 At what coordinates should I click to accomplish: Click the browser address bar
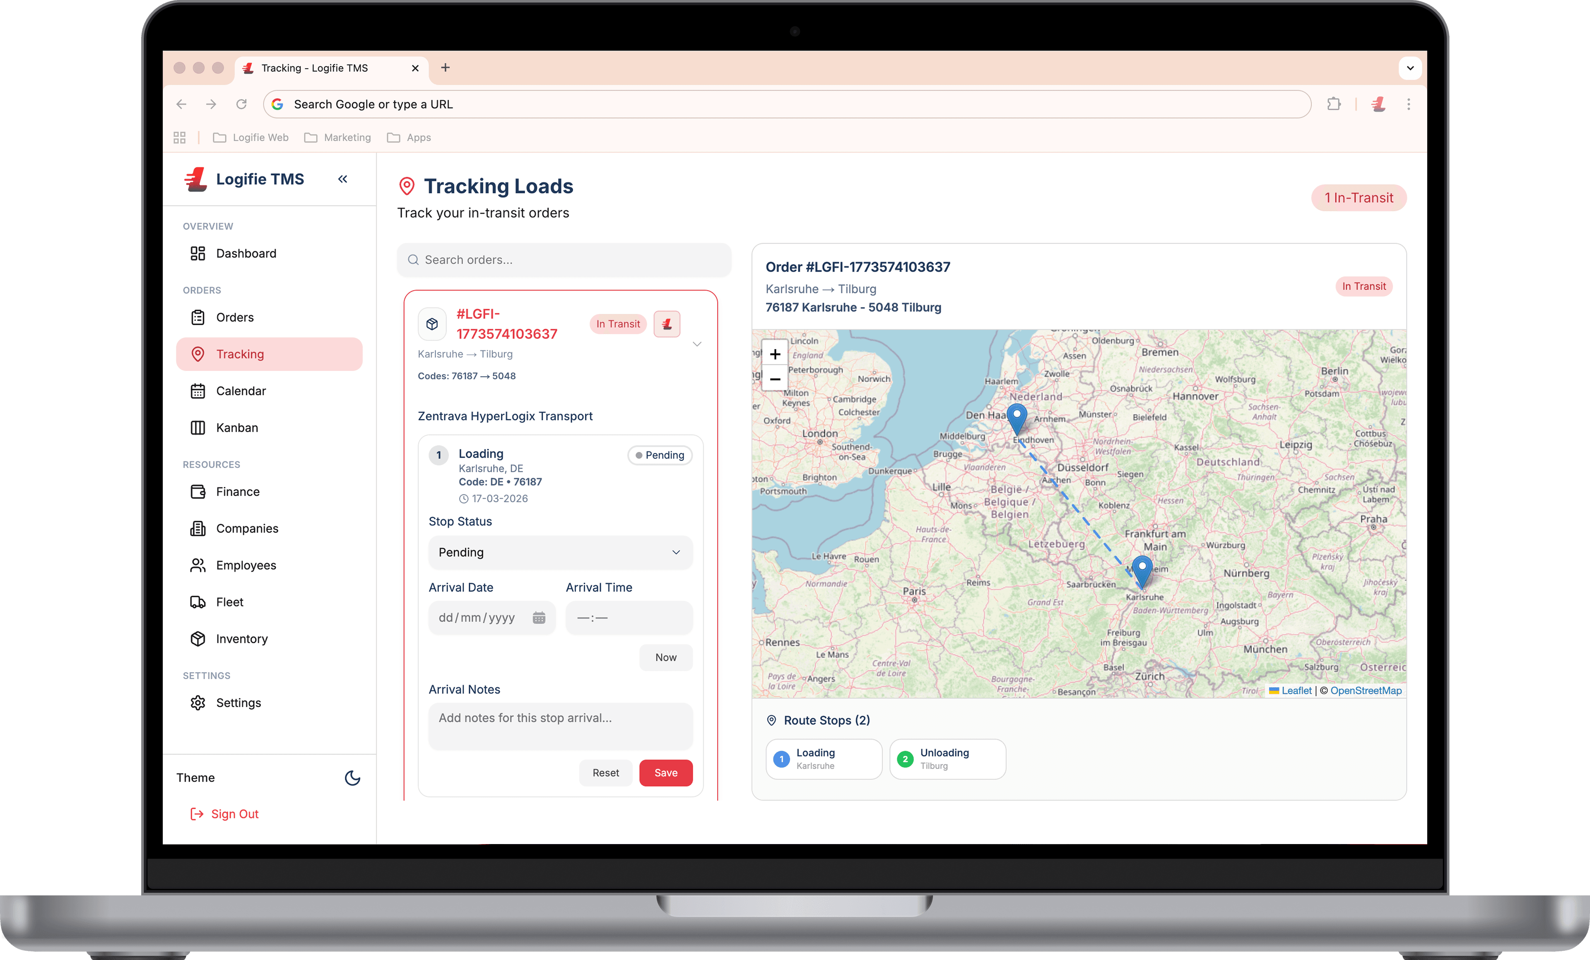(x=787, y=104)
